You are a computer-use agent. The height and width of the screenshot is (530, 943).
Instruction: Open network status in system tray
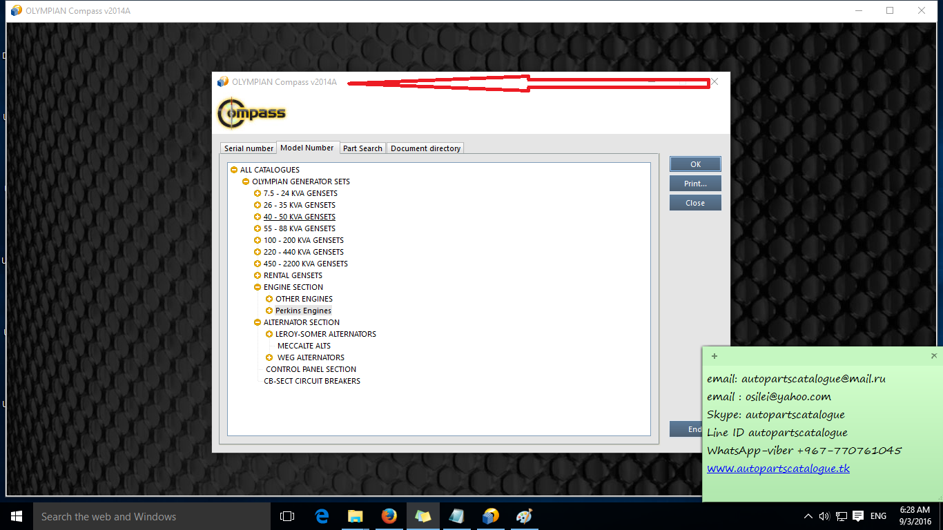842,516
